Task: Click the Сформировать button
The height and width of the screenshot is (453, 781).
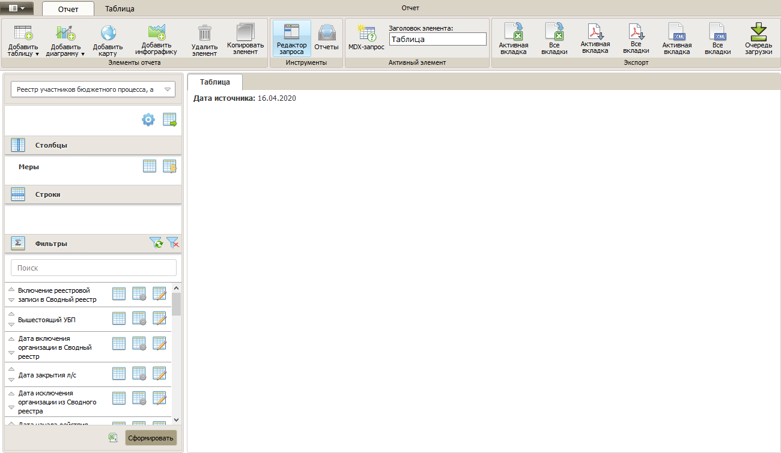Action: point(151,438)
